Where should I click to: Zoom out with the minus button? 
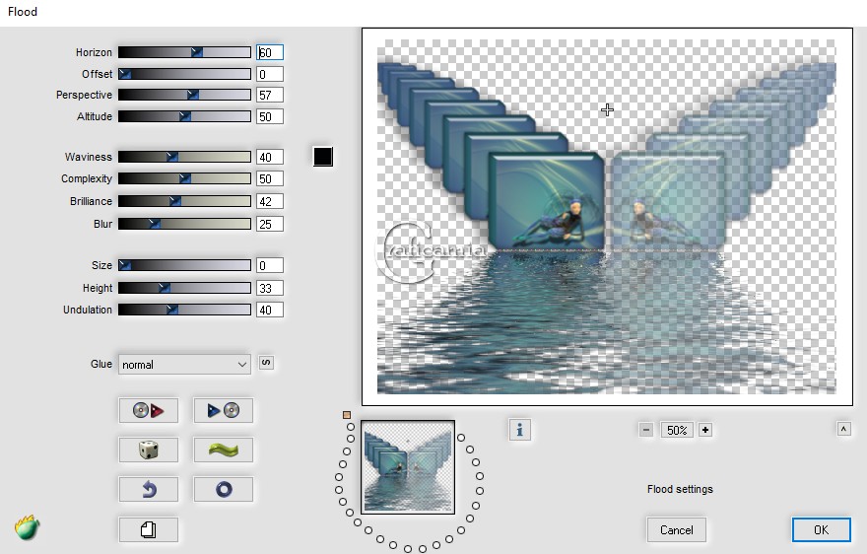tap(646, 430)
